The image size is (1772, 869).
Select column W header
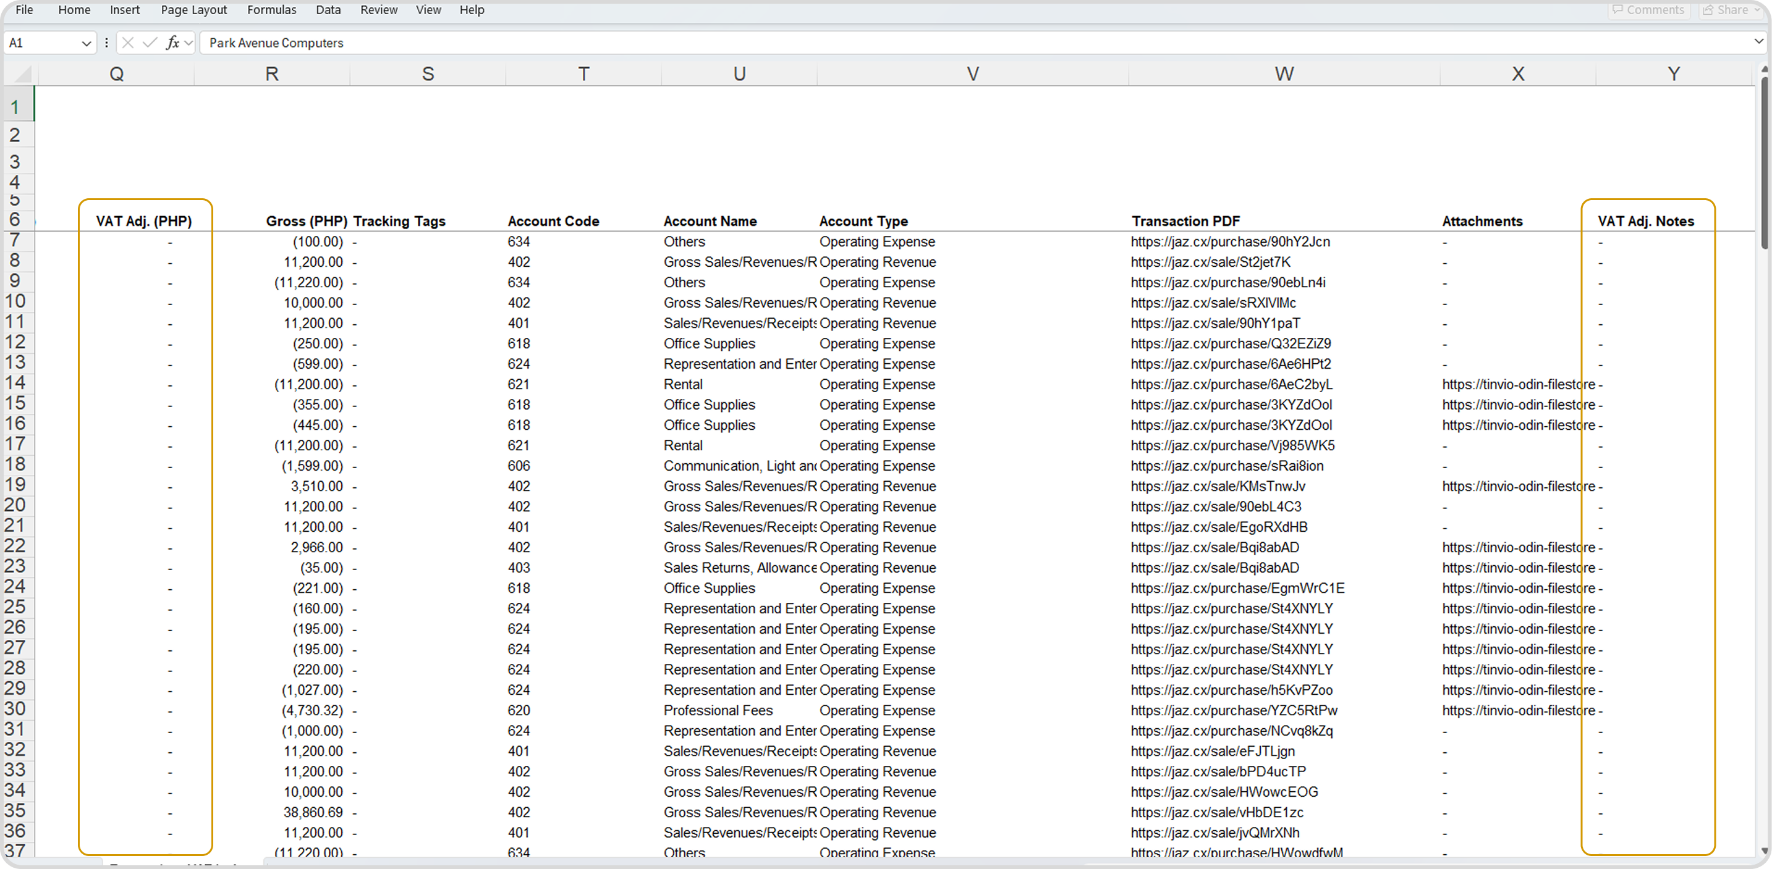click(1284, 73)
